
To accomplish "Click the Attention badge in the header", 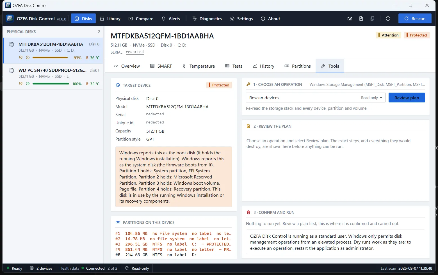I will 389,35.
